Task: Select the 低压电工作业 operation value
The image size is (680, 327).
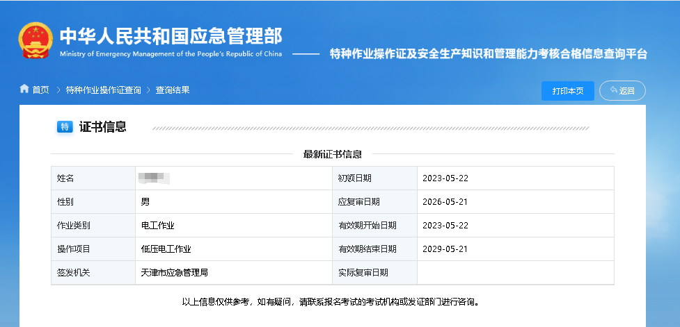Action: pyautogui.click(x=166, y=249)
